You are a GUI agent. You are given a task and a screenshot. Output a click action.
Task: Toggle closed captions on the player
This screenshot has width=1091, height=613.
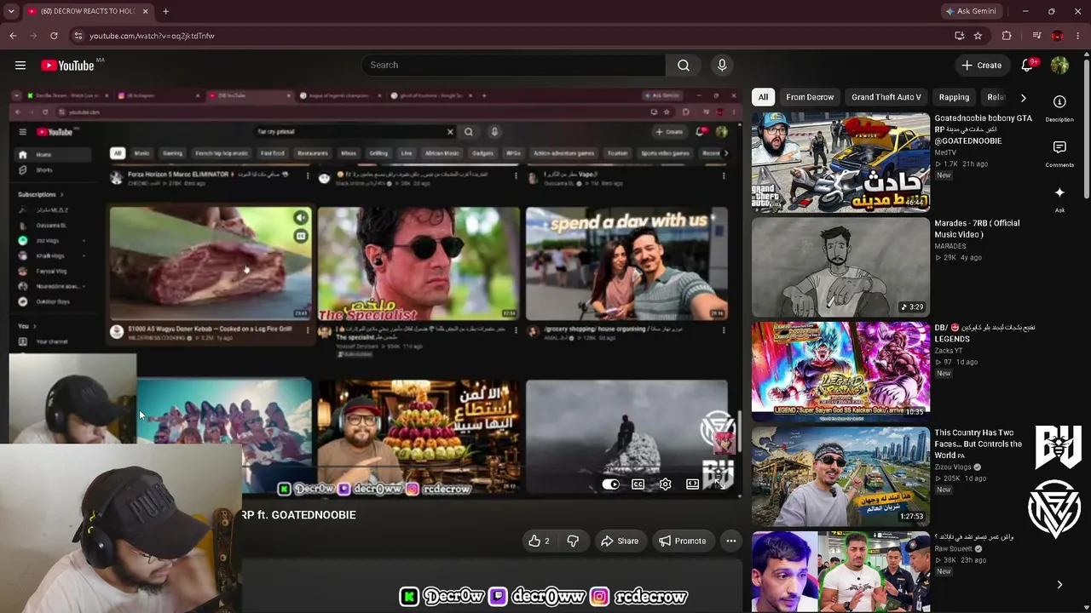click(x=638, y=484)
